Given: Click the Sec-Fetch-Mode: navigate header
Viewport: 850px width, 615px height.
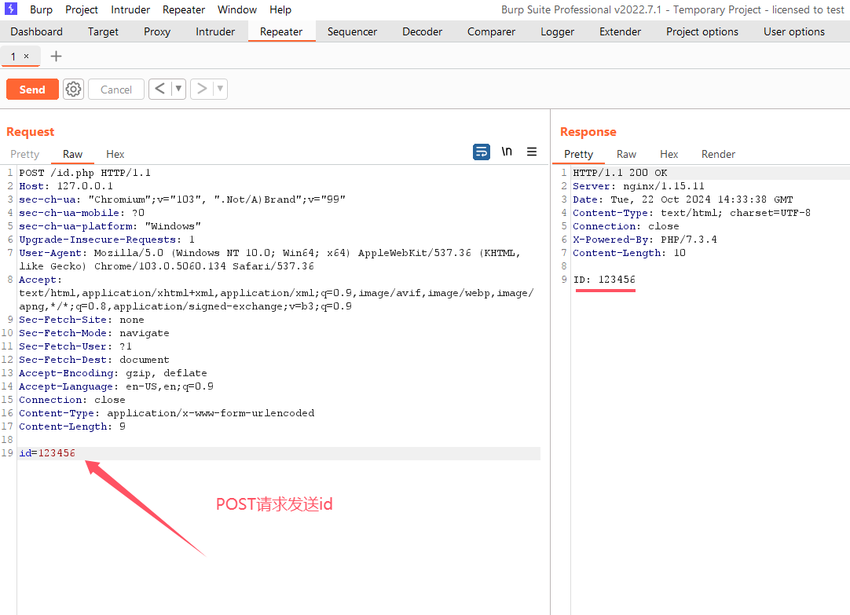Looking at the screenshot, I should point(93,333).
